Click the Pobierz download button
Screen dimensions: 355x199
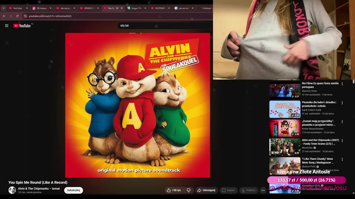coord(249,190)
